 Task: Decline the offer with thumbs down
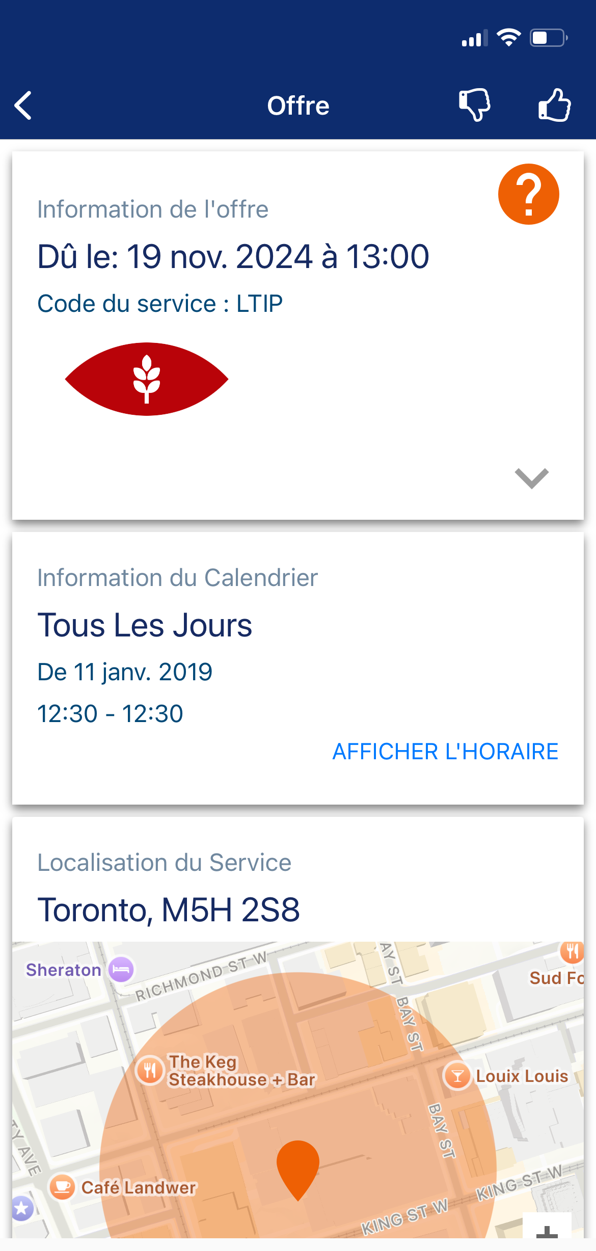[x=474, y=105]
